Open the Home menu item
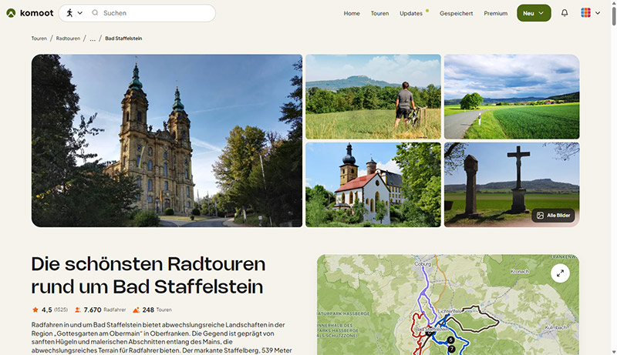The image size is (617, 355). pyautogui.click(x=352, y=13)
